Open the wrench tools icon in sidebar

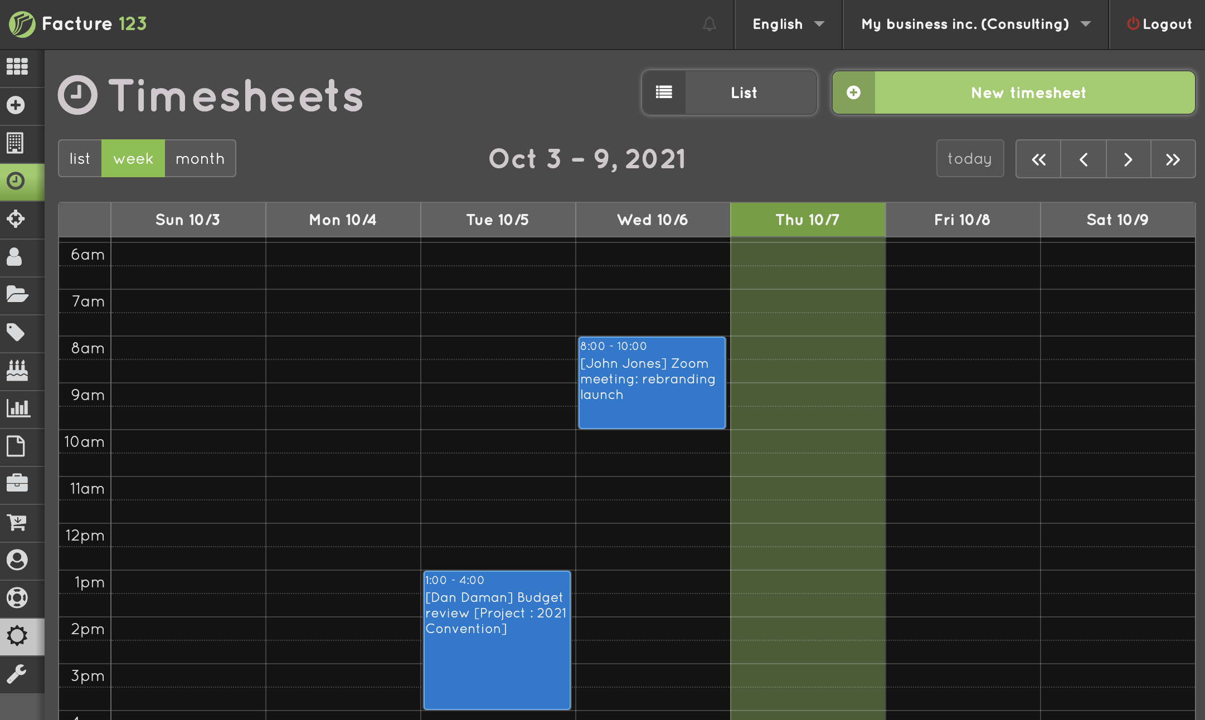click(16, 674)
